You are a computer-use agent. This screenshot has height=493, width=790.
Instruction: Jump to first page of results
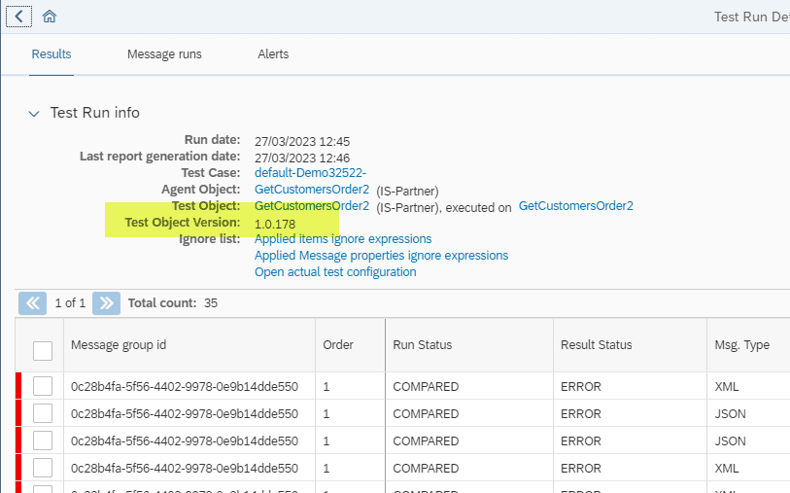[x=33, y=303]
